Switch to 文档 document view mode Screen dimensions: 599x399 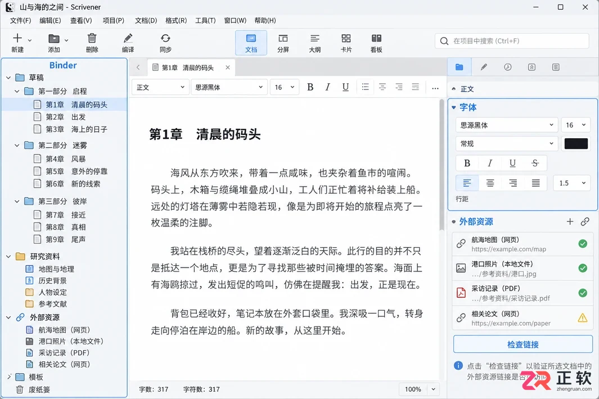[x=251, y=43]
